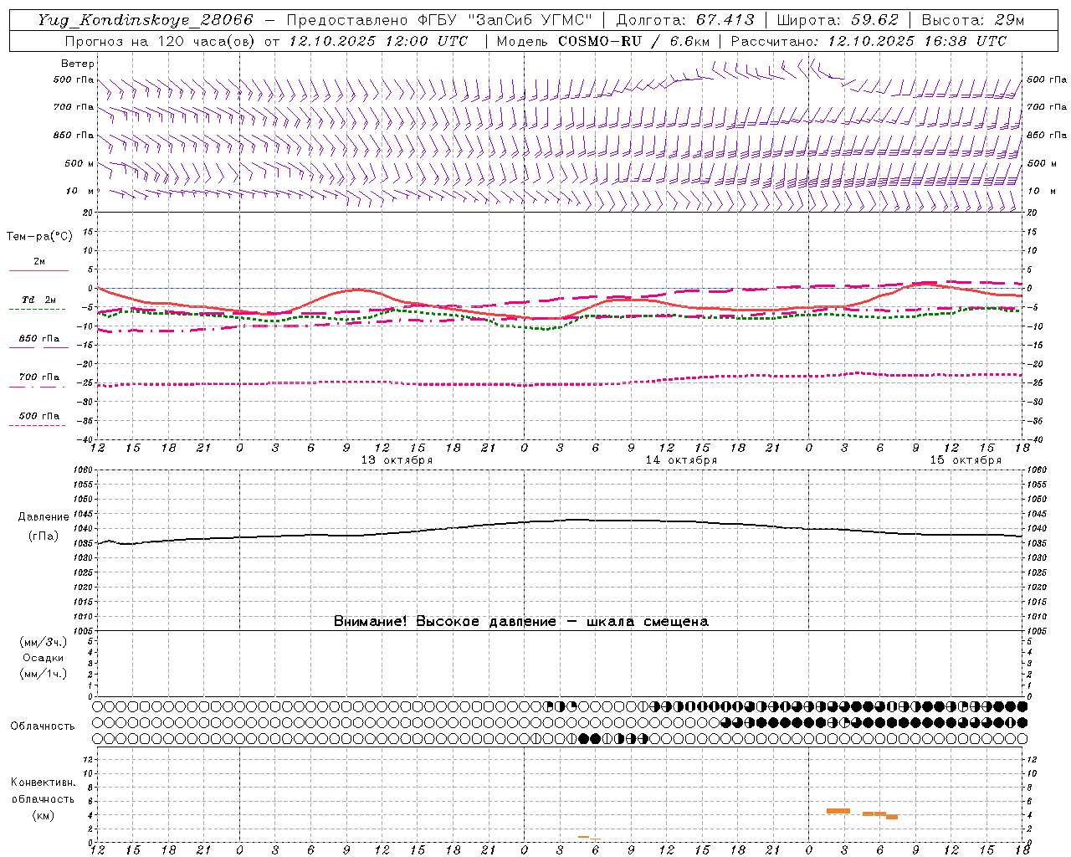Click the Давление pressure panel label
This screenshot has height=857, width=1071.
(44, 516)
